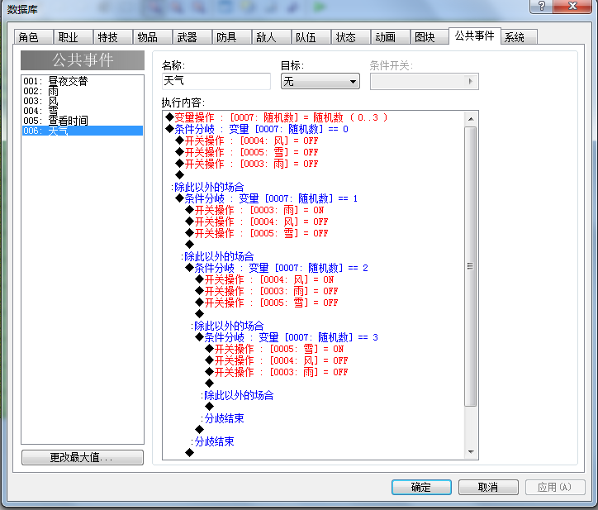This screenshot has width=598, height=510.
Task: Select common event 005 查看时间
Action: (x=83, y=121)
